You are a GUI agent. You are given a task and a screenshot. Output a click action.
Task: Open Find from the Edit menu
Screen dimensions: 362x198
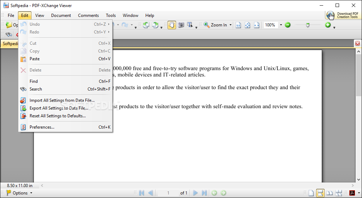(x=65, y=81)
